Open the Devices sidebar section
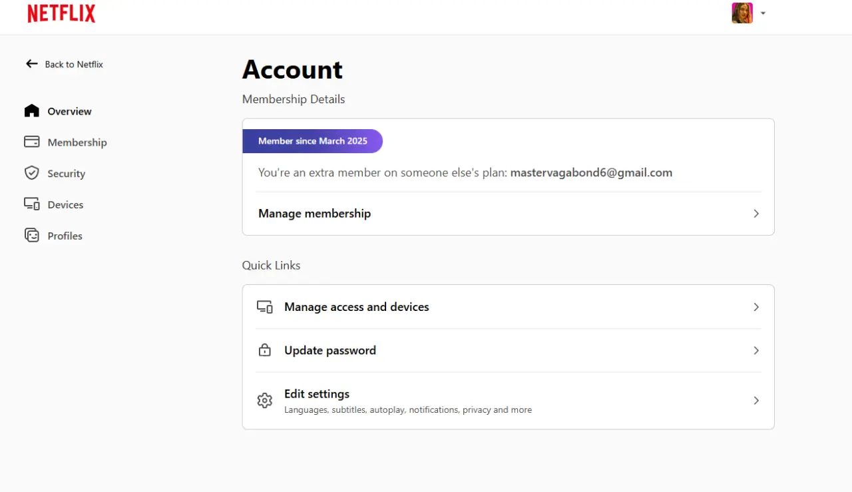 point(54,205)
